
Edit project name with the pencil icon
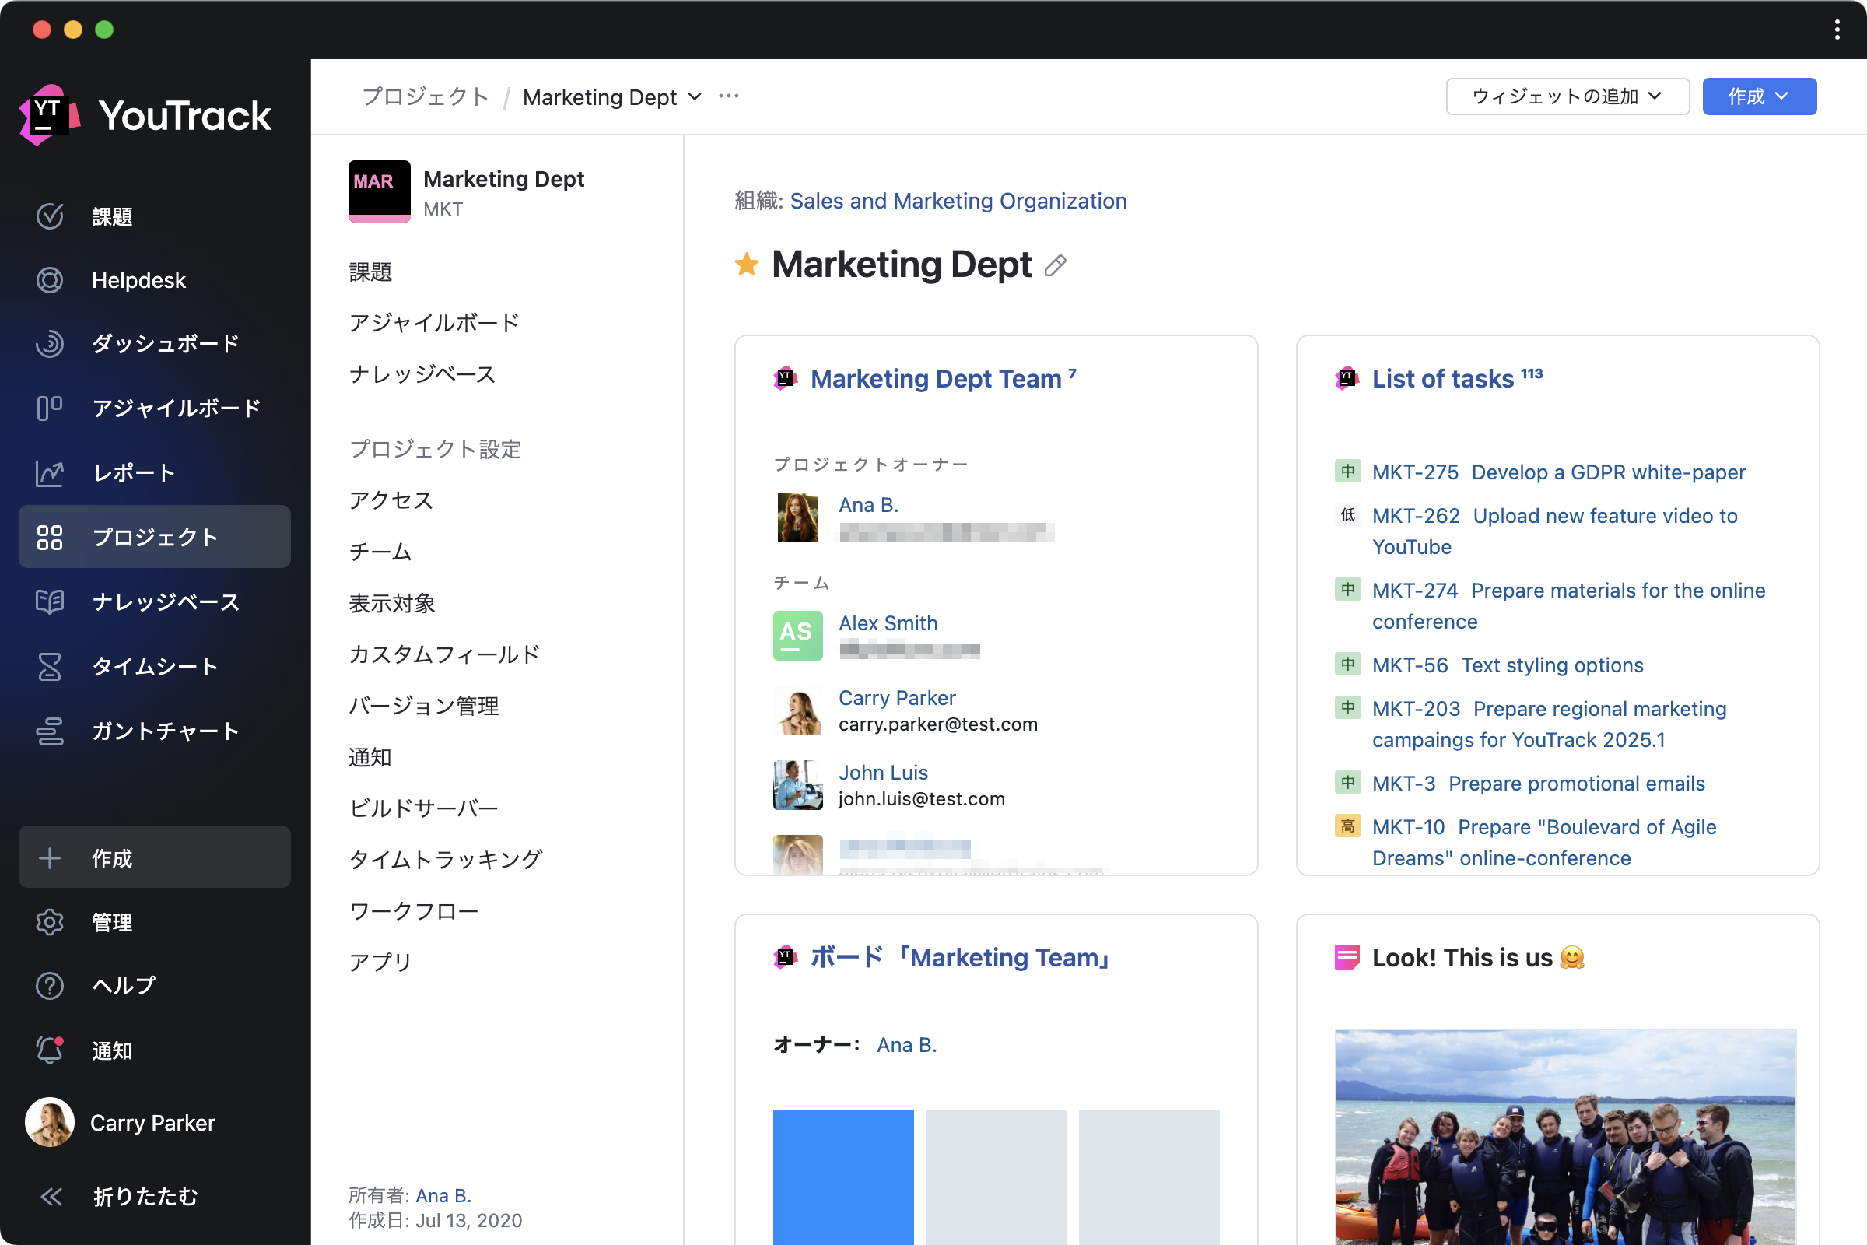[x=1055, y=265]
